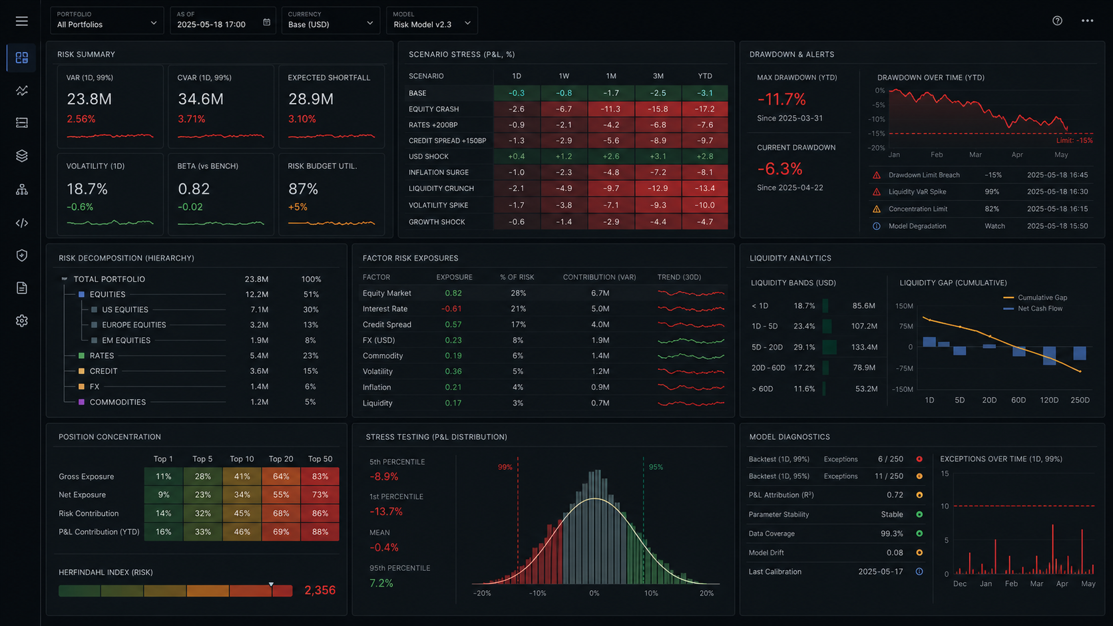
Task: Open the shield compliance sidebar icon
Action: tap(22, 255)
